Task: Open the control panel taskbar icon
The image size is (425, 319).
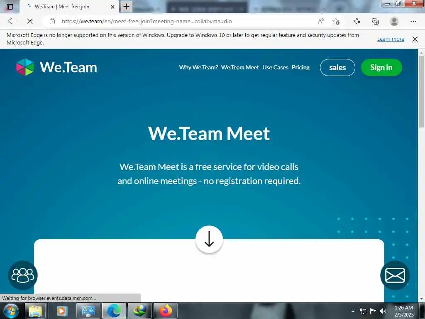Action: (88, 311)
